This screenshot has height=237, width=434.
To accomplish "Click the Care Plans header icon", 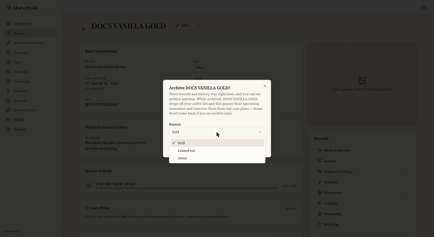I will pos(87,208).
